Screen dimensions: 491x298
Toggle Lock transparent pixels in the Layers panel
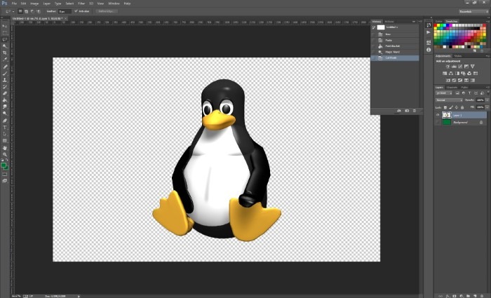(x=445, y=107)
